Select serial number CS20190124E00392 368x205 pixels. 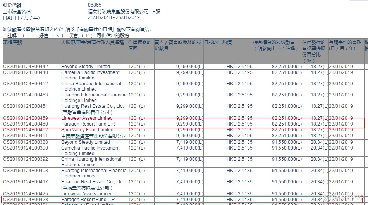pos(26,159)
